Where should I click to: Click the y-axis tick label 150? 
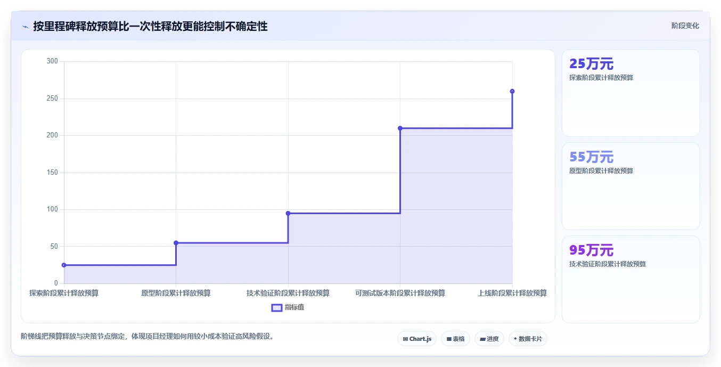[52, 173]
